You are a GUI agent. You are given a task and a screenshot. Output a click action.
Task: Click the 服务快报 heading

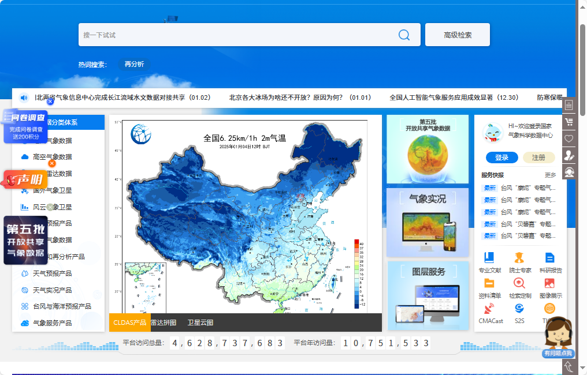pos(492,175)
